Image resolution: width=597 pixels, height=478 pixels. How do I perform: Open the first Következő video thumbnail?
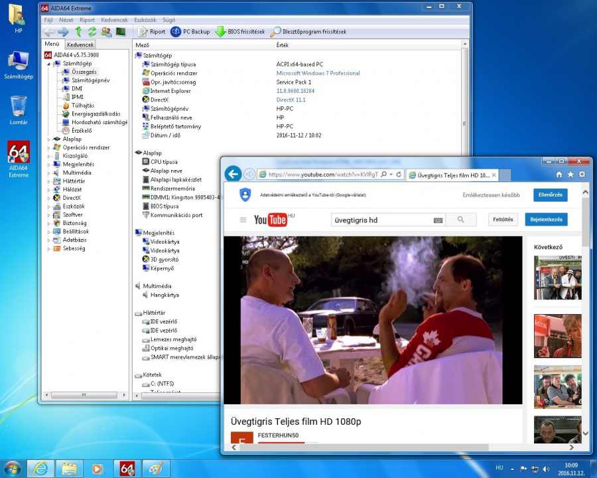click(557, 277)
